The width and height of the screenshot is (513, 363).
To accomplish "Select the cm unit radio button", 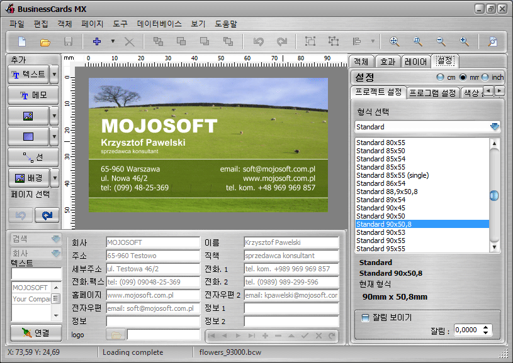I will [x=441, y=77].
